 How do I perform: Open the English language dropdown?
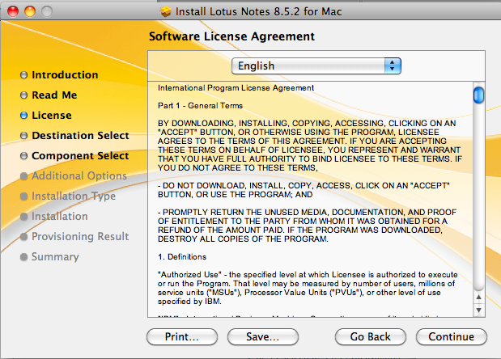[316, 66]
